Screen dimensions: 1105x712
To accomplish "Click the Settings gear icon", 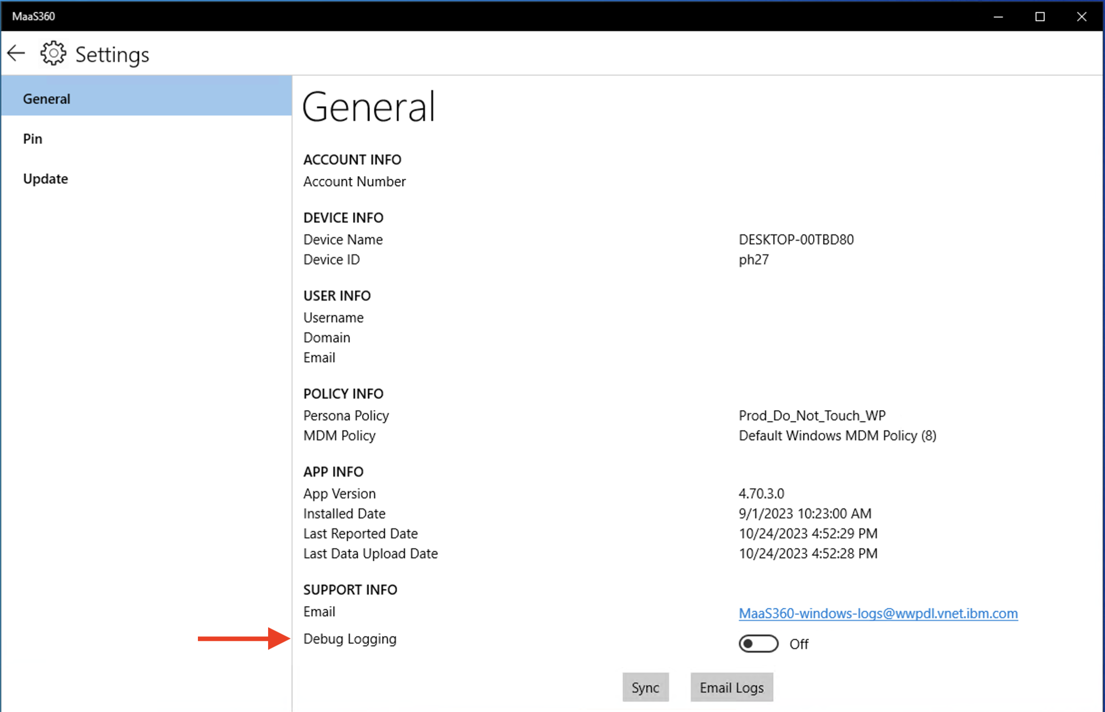I will (53, 53).
